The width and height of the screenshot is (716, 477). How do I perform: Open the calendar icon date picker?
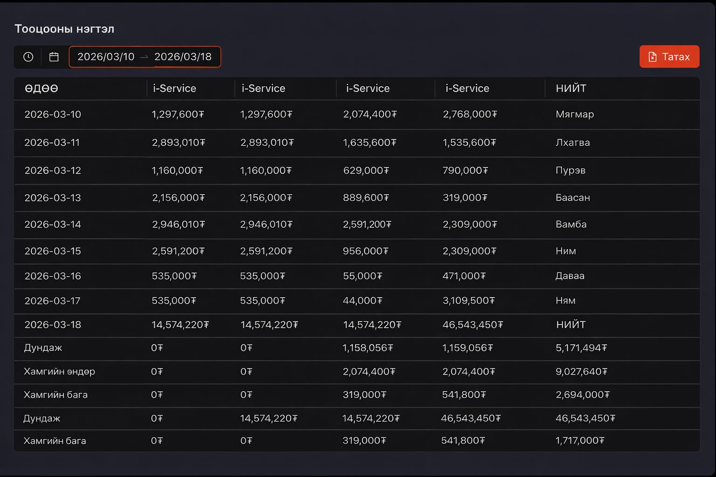(x=54, y=57)
